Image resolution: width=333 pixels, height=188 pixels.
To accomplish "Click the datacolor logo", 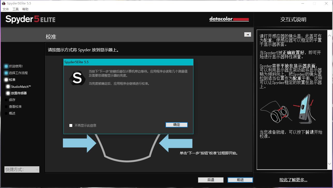I will [x=229, y=19].
